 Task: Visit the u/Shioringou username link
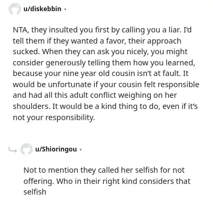[x=56, y=149]
